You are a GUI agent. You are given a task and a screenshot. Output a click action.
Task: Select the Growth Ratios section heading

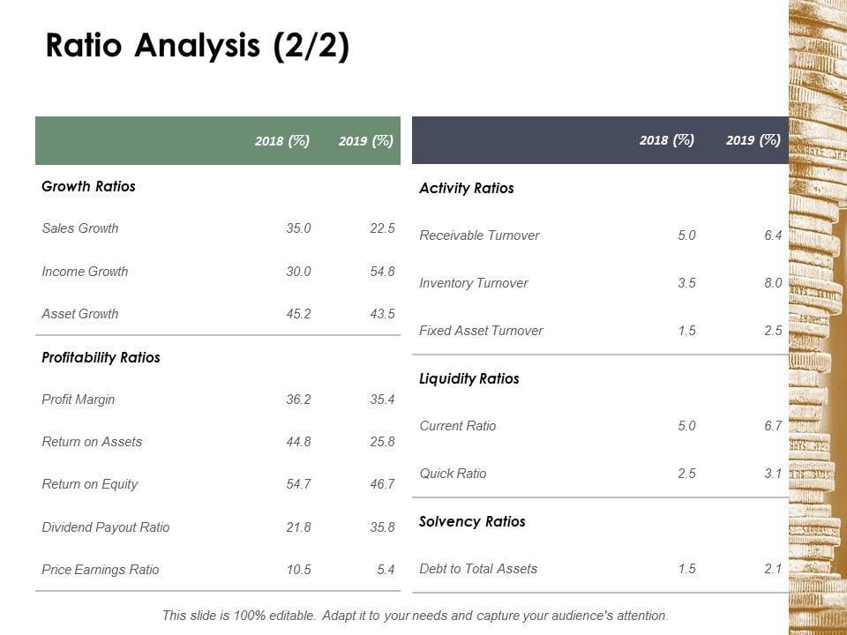click(x=88, y=187)
